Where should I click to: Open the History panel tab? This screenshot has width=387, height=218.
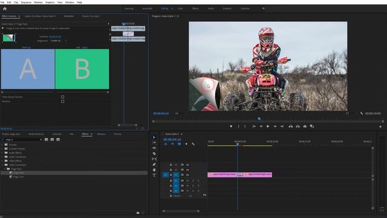coord(117,134)
